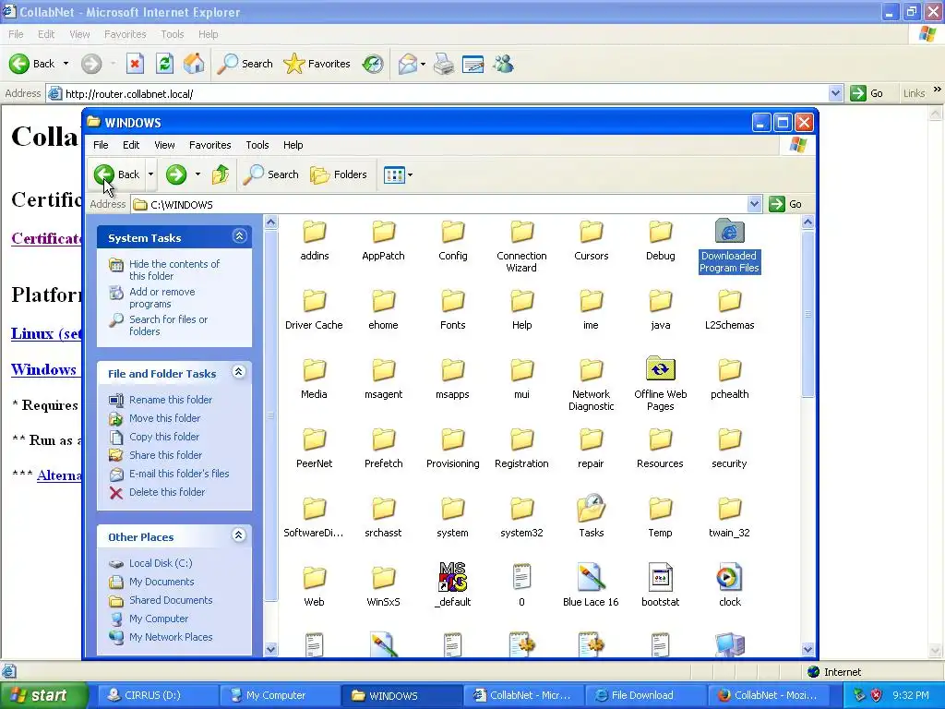Click the Mail icon in Internet Explorer
This screenshot has width=945, height=709.
click(407, 64)
